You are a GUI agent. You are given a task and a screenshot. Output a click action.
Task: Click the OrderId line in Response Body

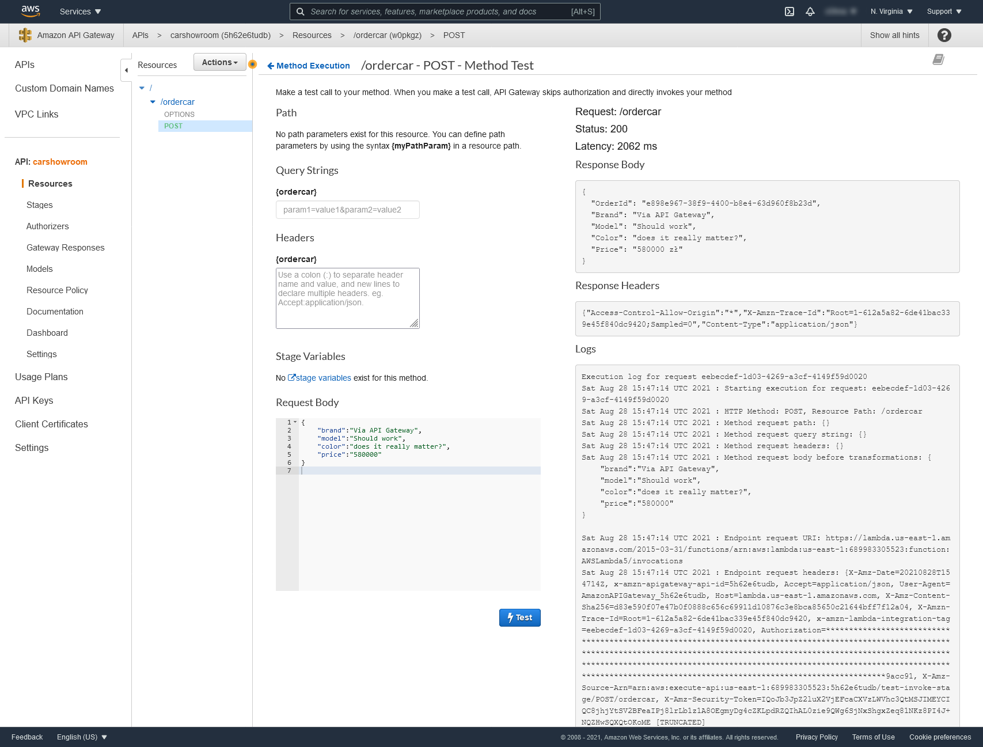tap(705, 203)
